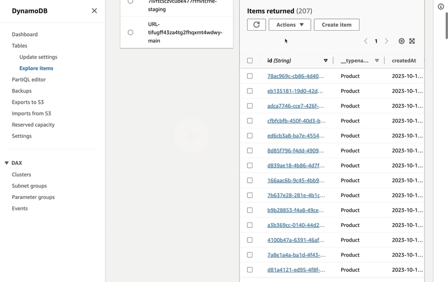Viewport: 448px width, 282px height.
Task: Check the row for cfbfcbfb-450f-40d3
Action: [x=250, y=121]
